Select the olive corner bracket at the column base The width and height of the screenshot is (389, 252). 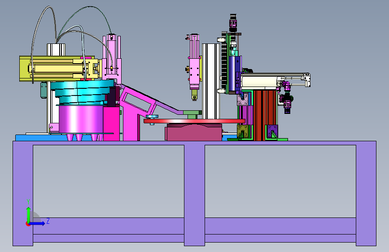point(243,132)
